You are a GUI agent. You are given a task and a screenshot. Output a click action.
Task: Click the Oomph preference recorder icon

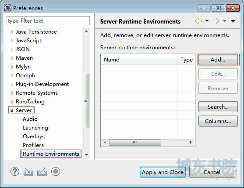pos(56,171)
